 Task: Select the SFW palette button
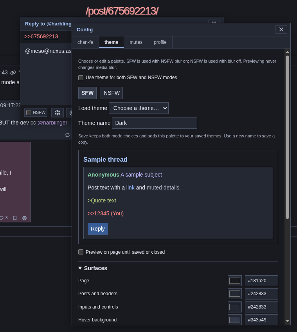pyautogui.click(x=87, y=93)
